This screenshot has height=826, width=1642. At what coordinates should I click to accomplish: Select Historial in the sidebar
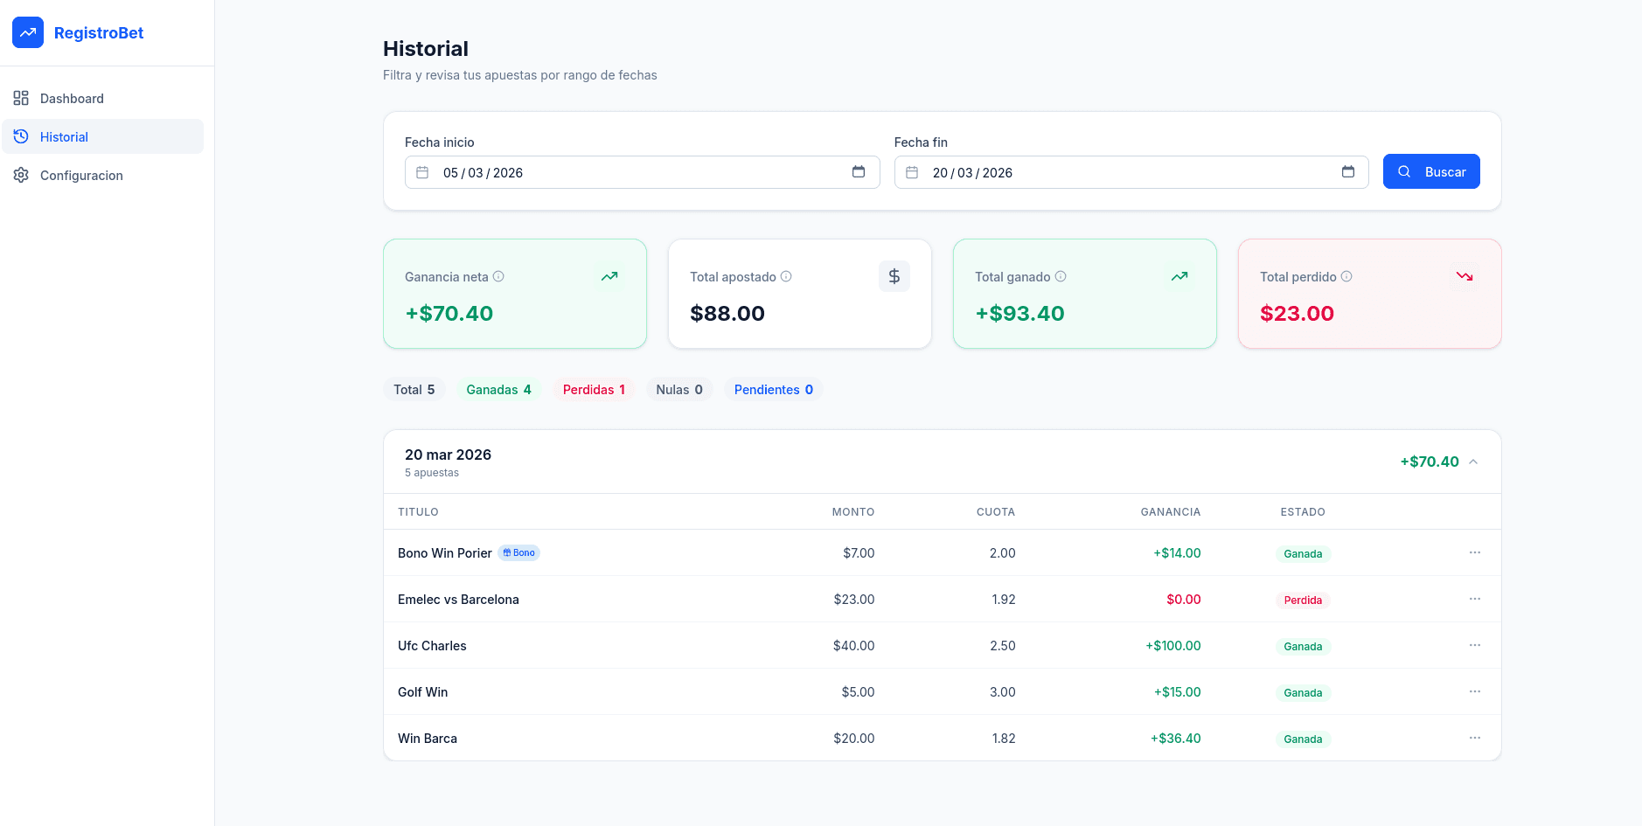[x=102, y=136]
